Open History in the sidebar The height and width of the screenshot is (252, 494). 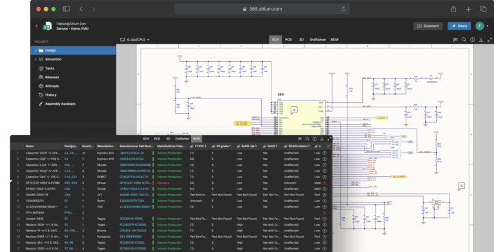[50, 94]
